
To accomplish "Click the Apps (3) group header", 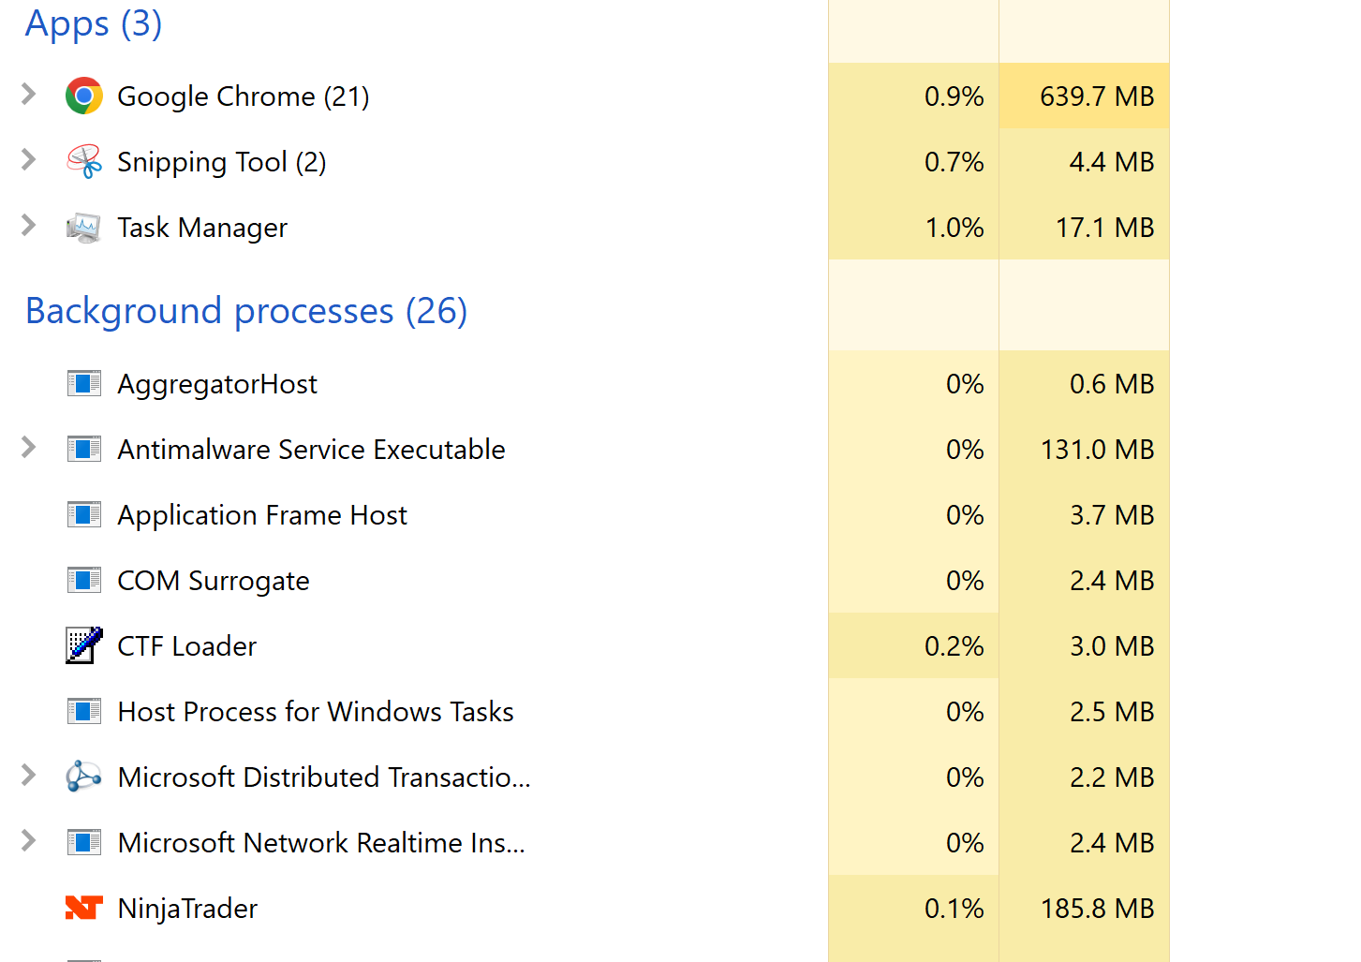I will coord(94,23).
